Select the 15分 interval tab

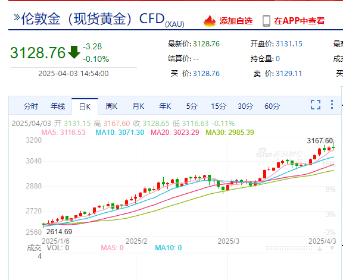pyautogui.click(x=219, y=106)
